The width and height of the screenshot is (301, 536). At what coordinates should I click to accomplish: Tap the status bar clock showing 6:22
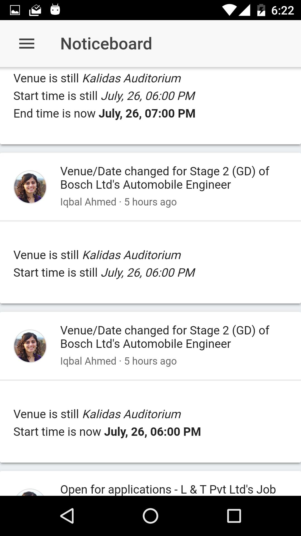click(x=283, y=10)
